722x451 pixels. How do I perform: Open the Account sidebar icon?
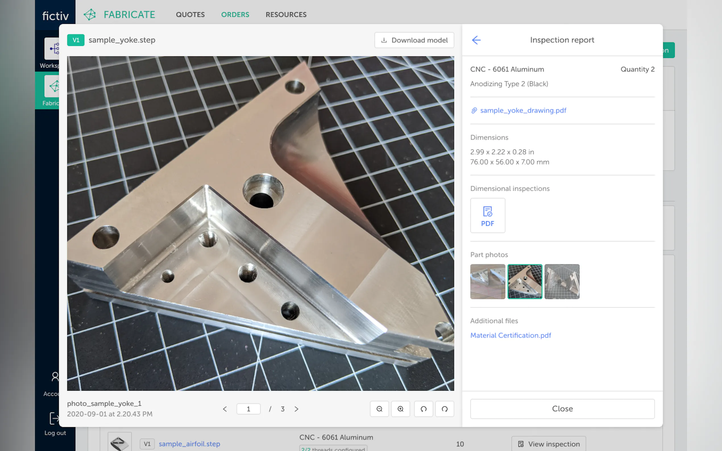click(55, 377)
